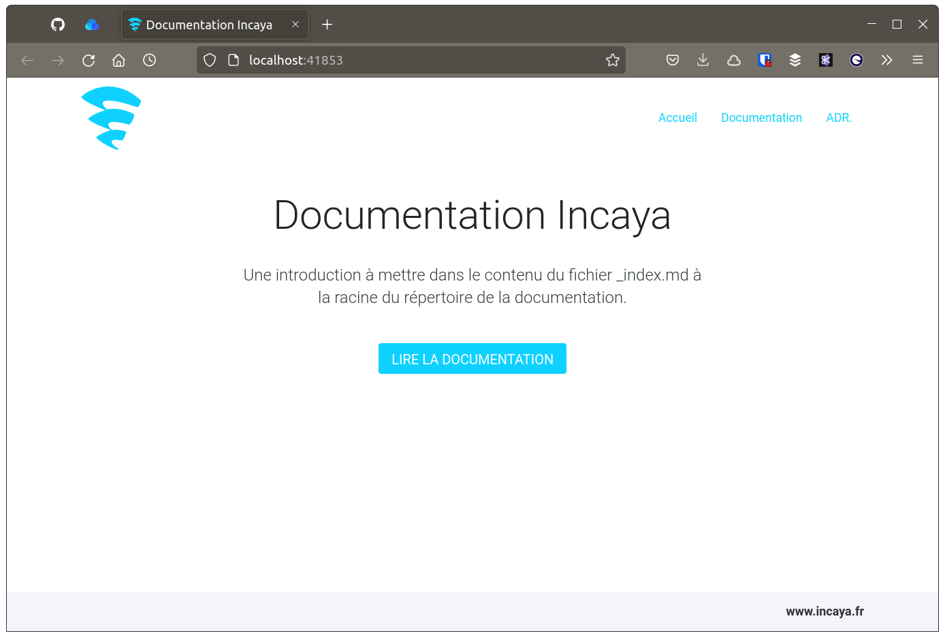945x638 pixels.
Task: Click the dark square extension icon
Action: [x=826, y=61]
